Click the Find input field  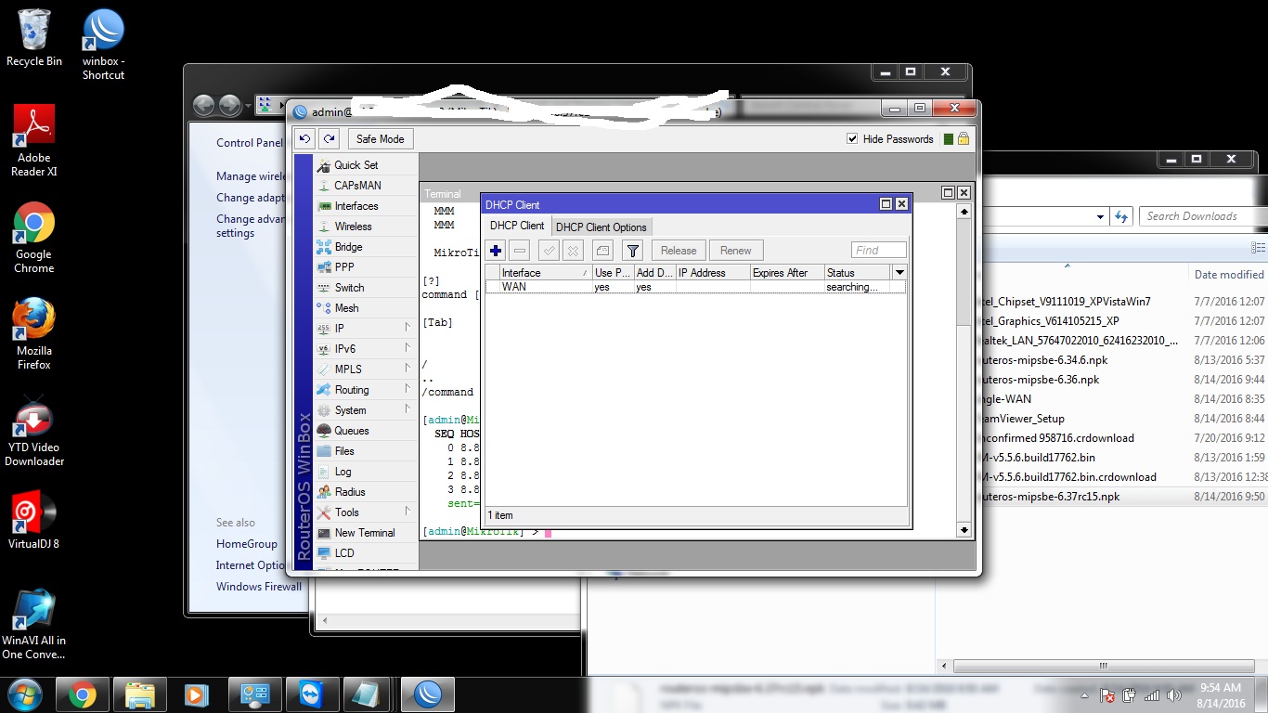click(x=878, y=251)
